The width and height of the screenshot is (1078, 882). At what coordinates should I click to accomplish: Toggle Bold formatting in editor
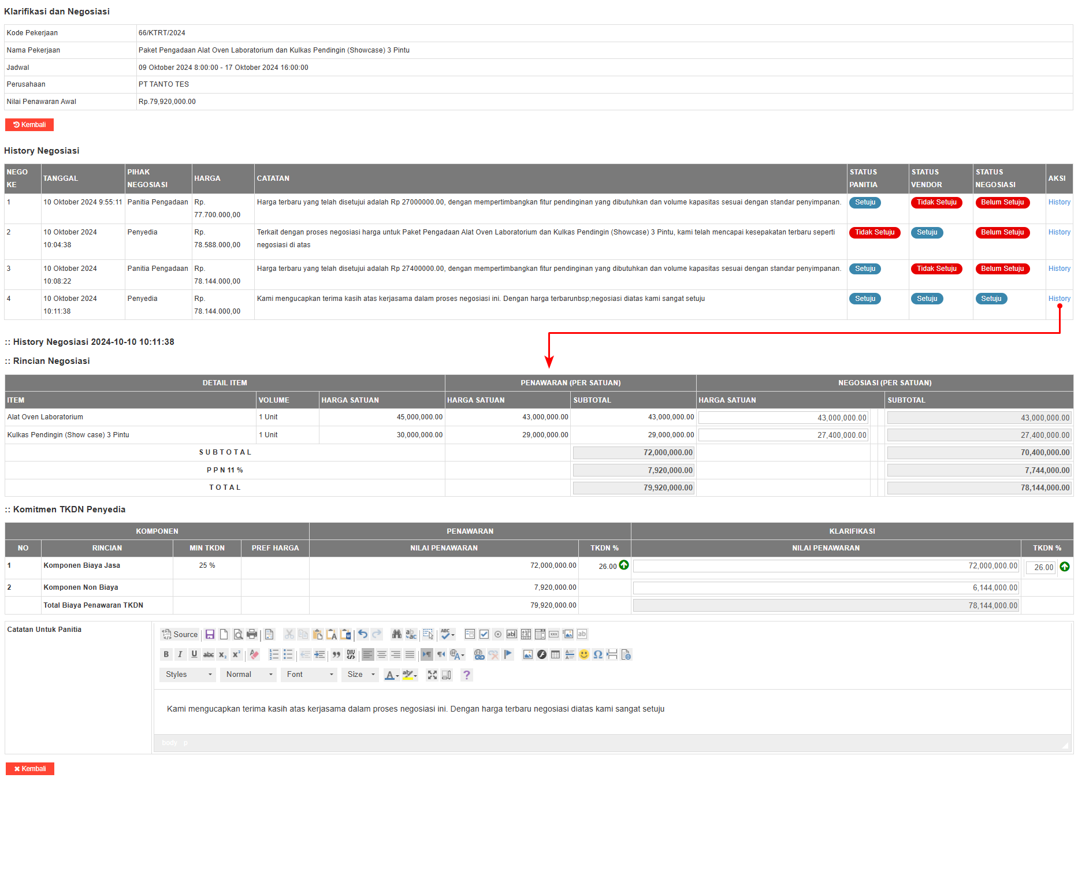pos(166,654)
